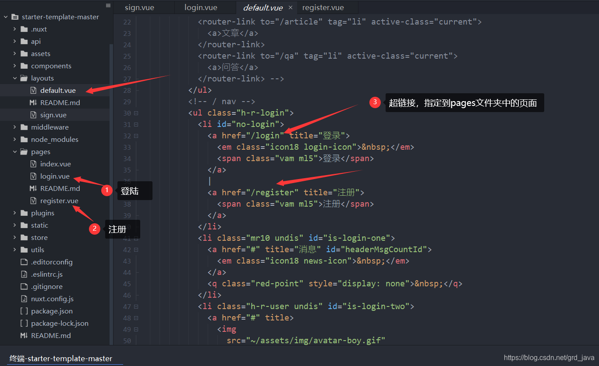
Task: Expand the utils folder arrow
Action: pos(15,250)
